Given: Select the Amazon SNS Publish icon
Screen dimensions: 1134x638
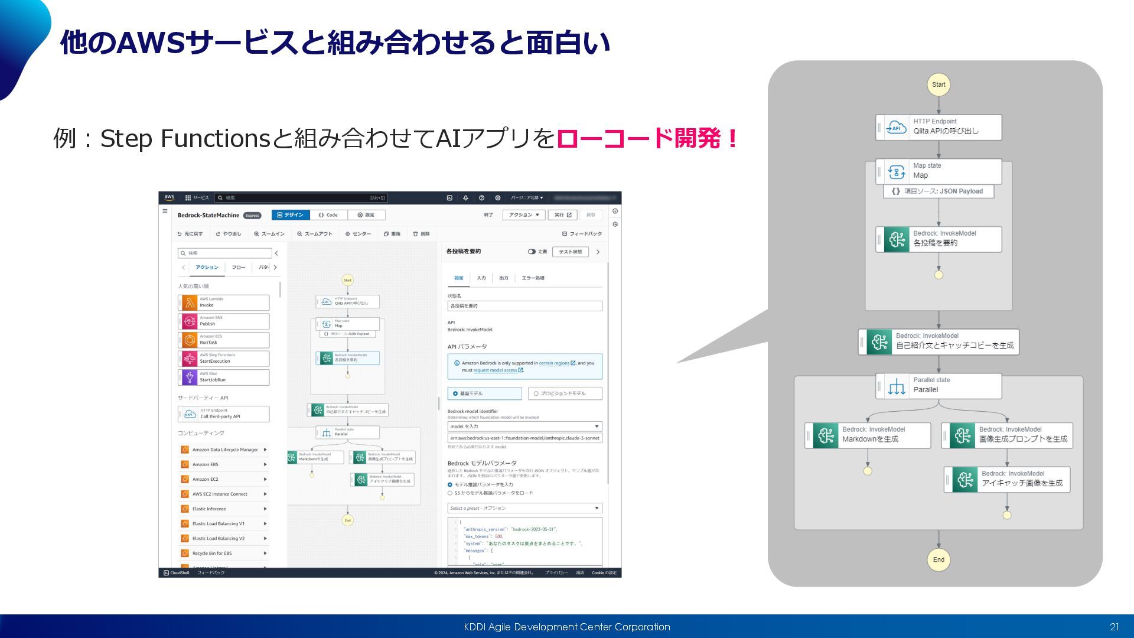Looking at the screenshot, I should point(190,321).
